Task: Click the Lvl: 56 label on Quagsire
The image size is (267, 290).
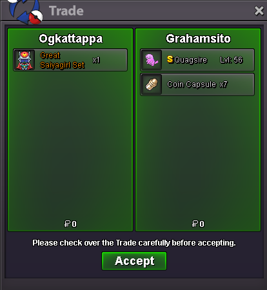Action: [x=231, y=60]
